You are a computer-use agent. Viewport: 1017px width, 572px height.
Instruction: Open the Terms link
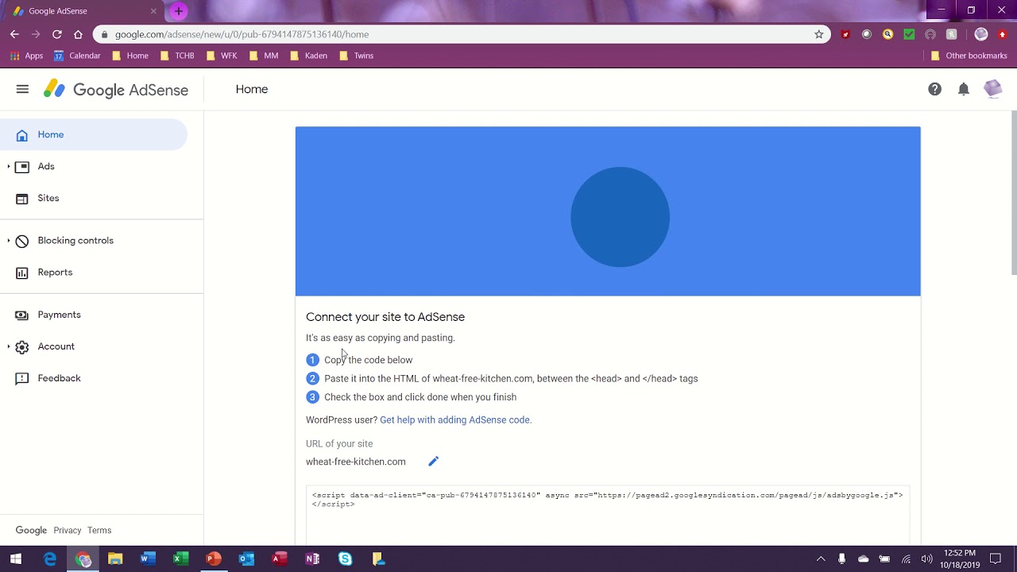pos(99,531)
